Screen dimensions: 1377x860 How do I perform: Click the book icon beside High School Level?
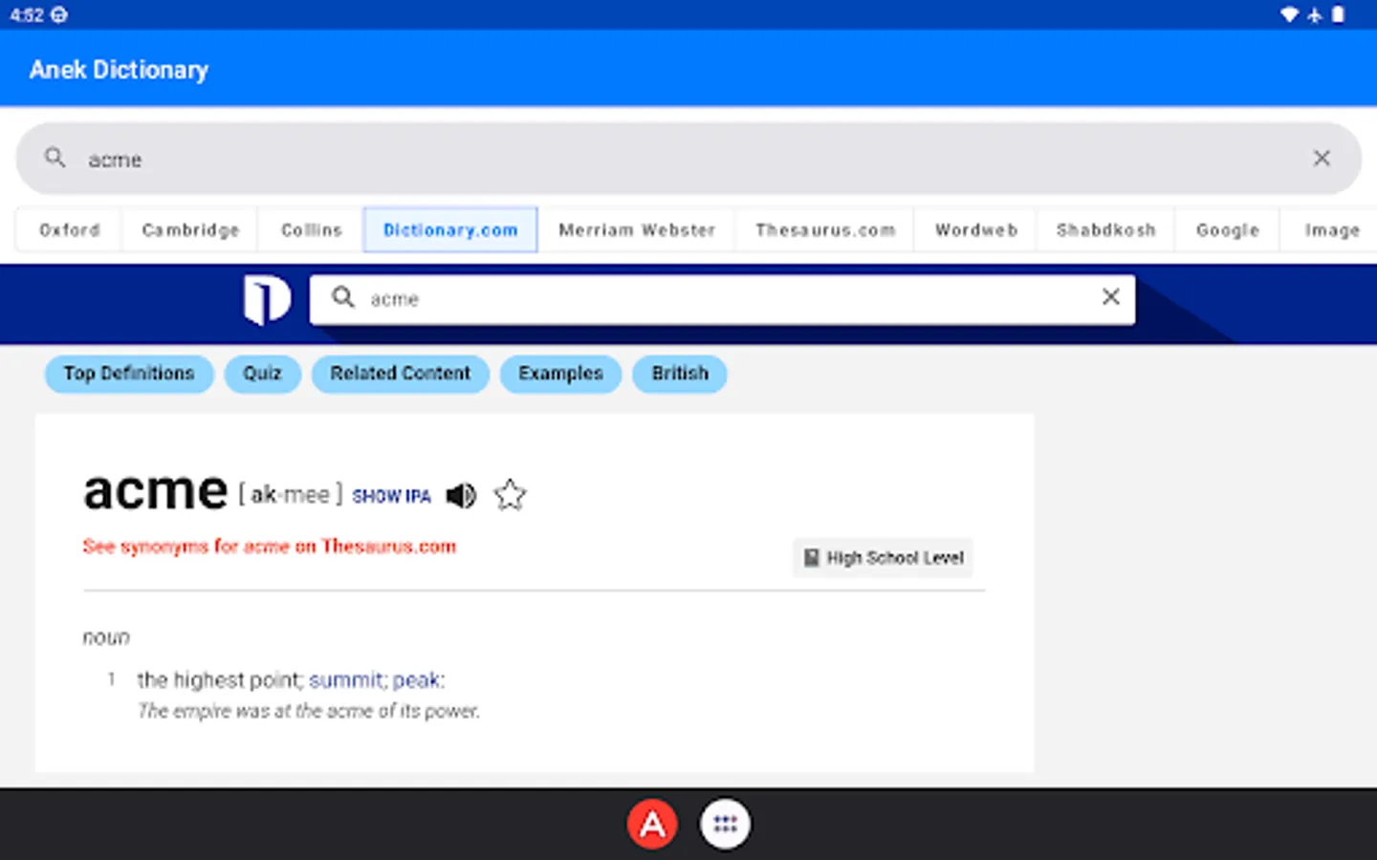pyautogui.click(x=811, y=557)
